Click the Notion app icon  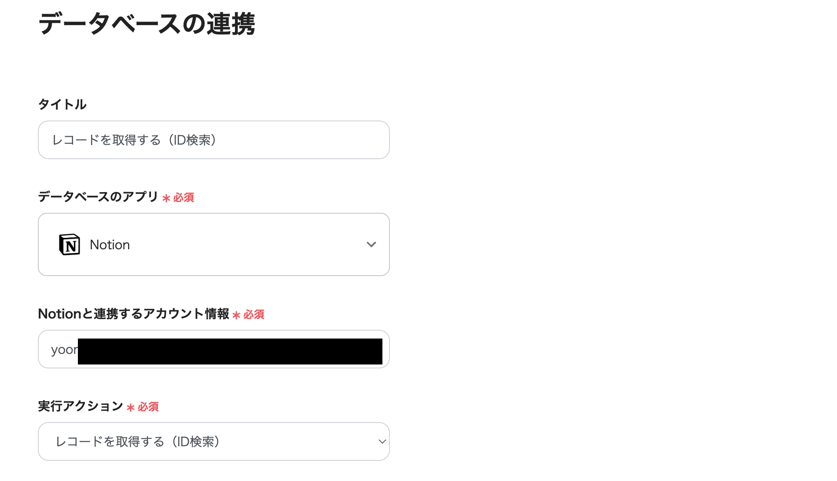(x=70, y=244)
